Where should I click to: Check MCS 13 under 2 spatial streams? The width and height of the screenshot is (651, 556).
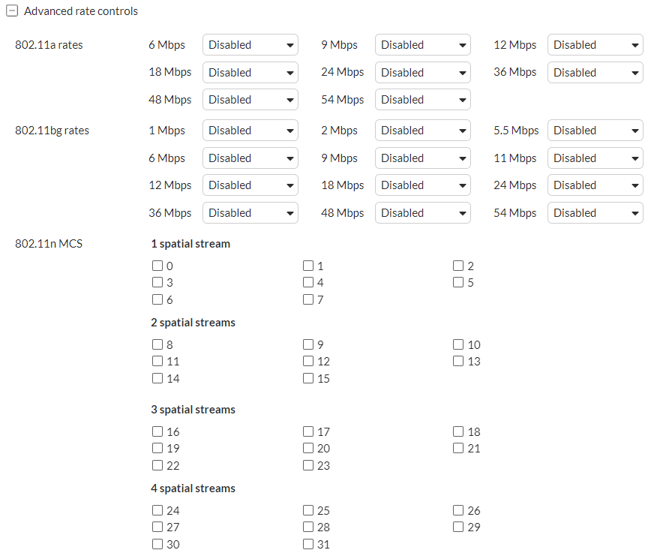[x=457, y=361]
